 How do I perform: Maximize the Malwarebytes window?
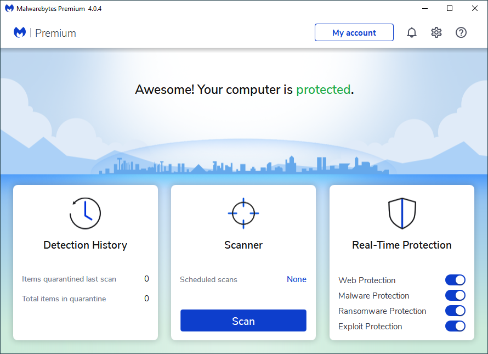click(450, 9)
